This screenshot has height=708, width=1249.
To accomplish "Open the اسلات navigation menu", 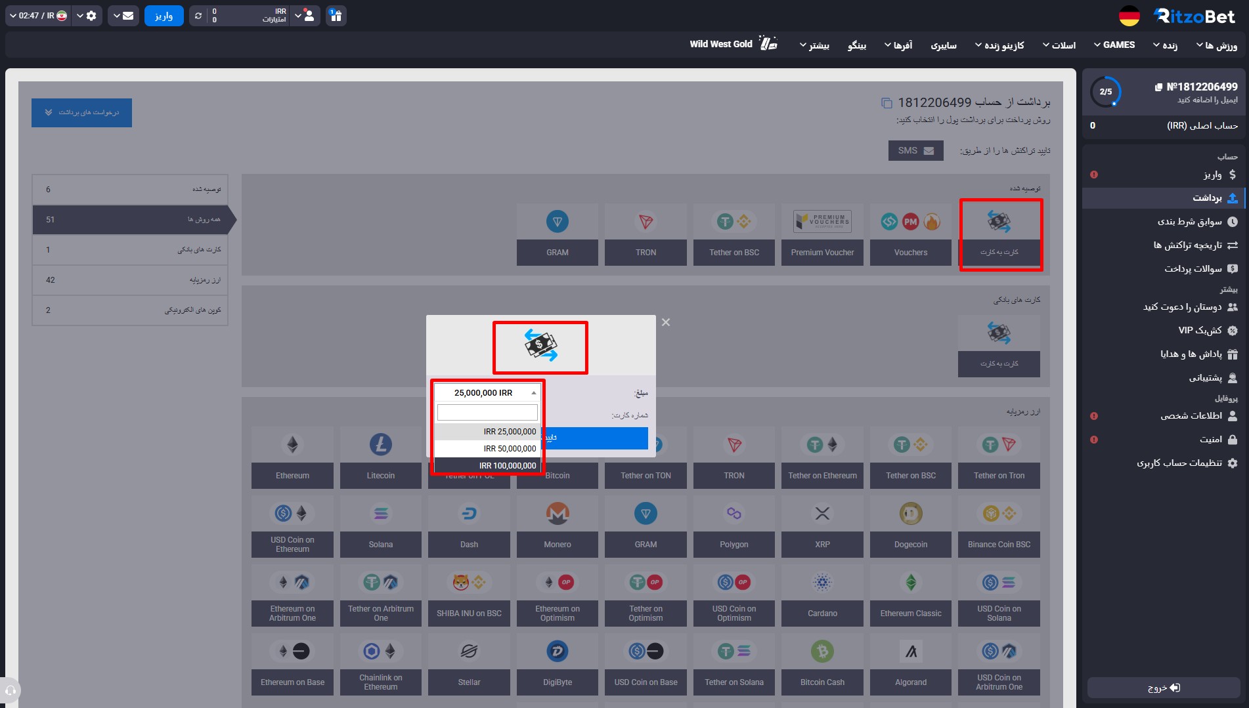I will (x=1059, y=45).
